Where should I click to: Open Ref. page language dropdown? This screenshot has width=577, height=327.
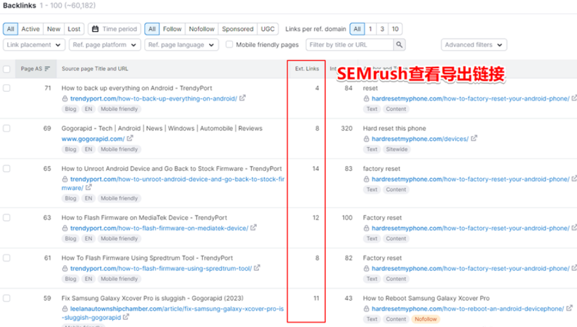pos(182,45)
